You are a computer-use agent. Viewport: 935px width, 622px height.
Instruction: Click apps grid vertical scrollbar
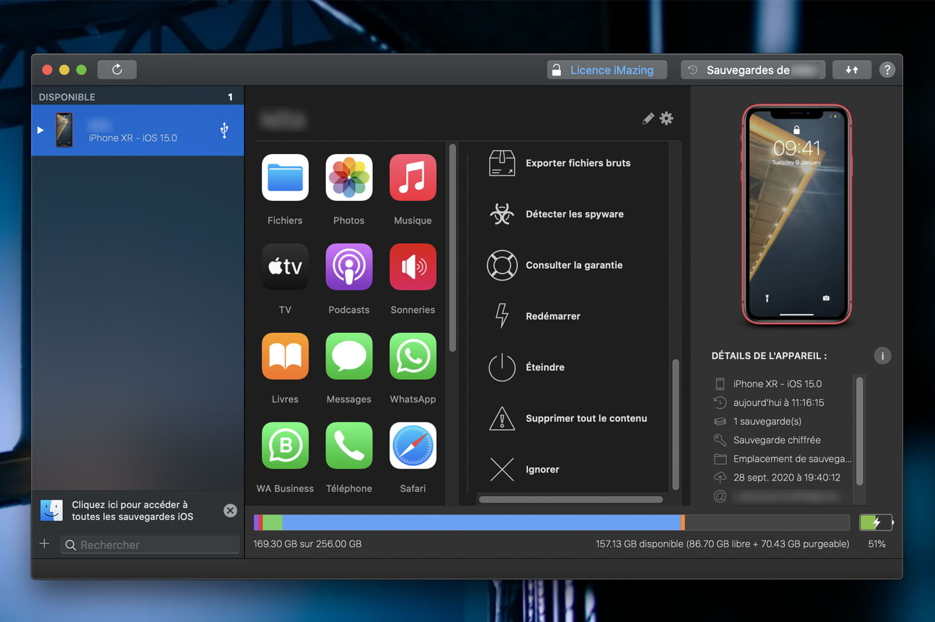tap(452, 248)
